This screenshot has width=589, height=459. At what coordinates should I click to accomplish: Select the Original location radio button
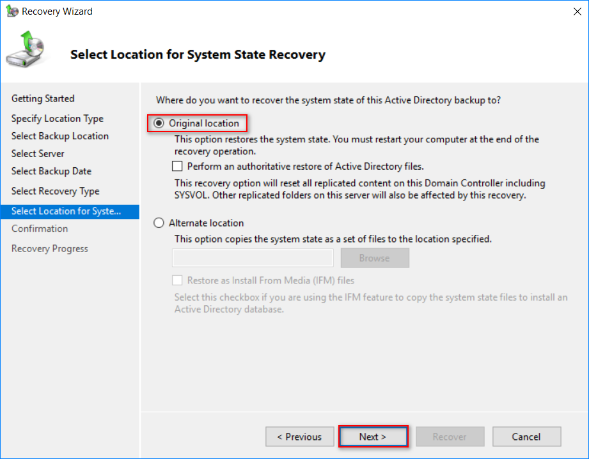click(159, 123)
